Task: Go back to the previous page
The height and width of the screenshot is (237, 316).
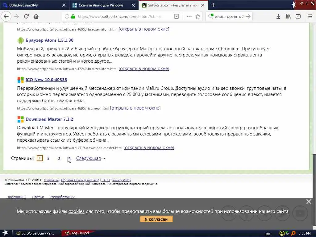Action: point(6,16)
